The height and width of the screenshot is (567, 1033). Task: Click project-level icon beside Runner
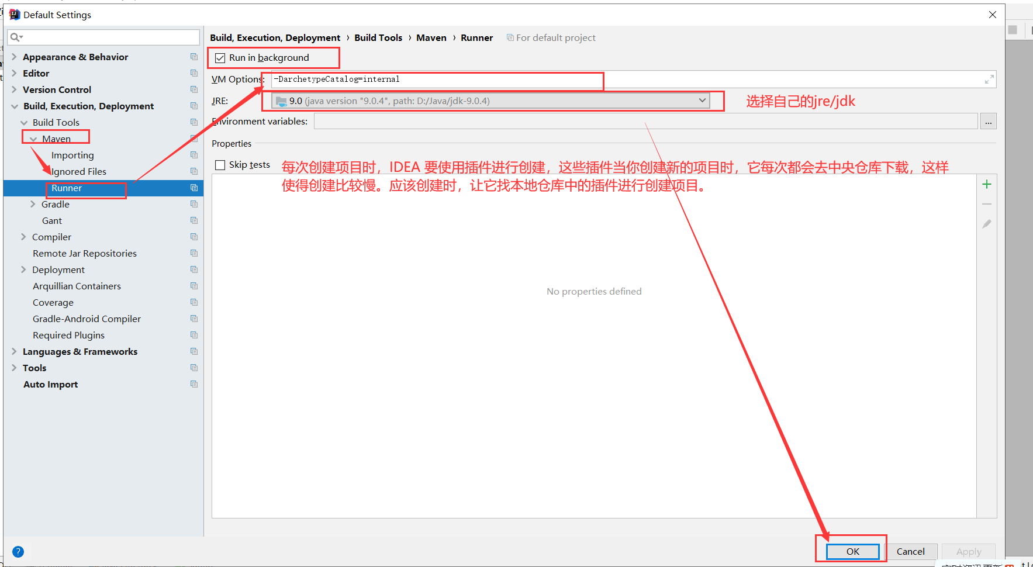tap(194, 188)
